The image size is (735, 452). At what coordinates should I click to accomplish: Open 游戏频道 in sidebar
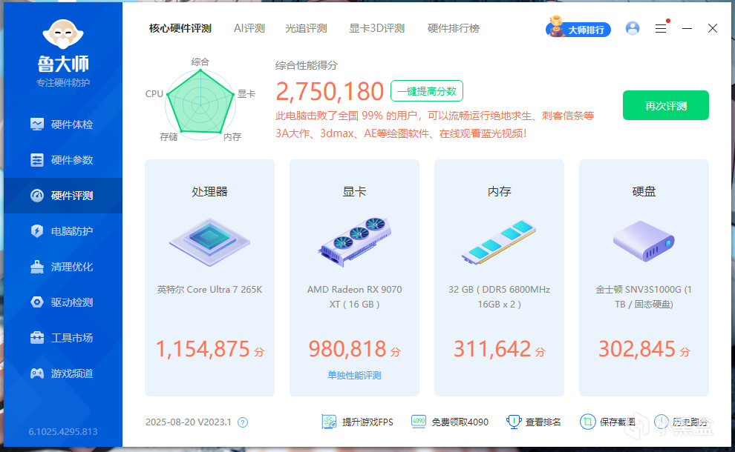click(63, 373)
